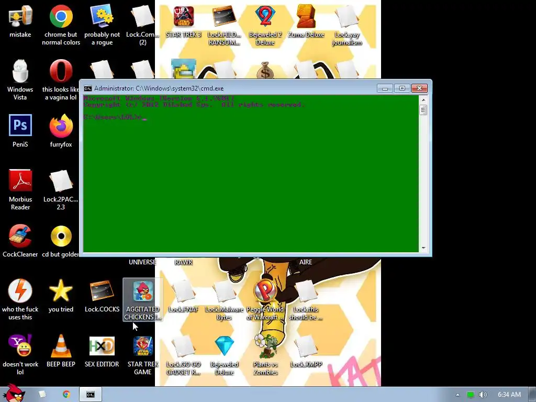Click the cmd window scroll-down arrow
Viewport: 536px width, 402px height.
tap(423, 248)
